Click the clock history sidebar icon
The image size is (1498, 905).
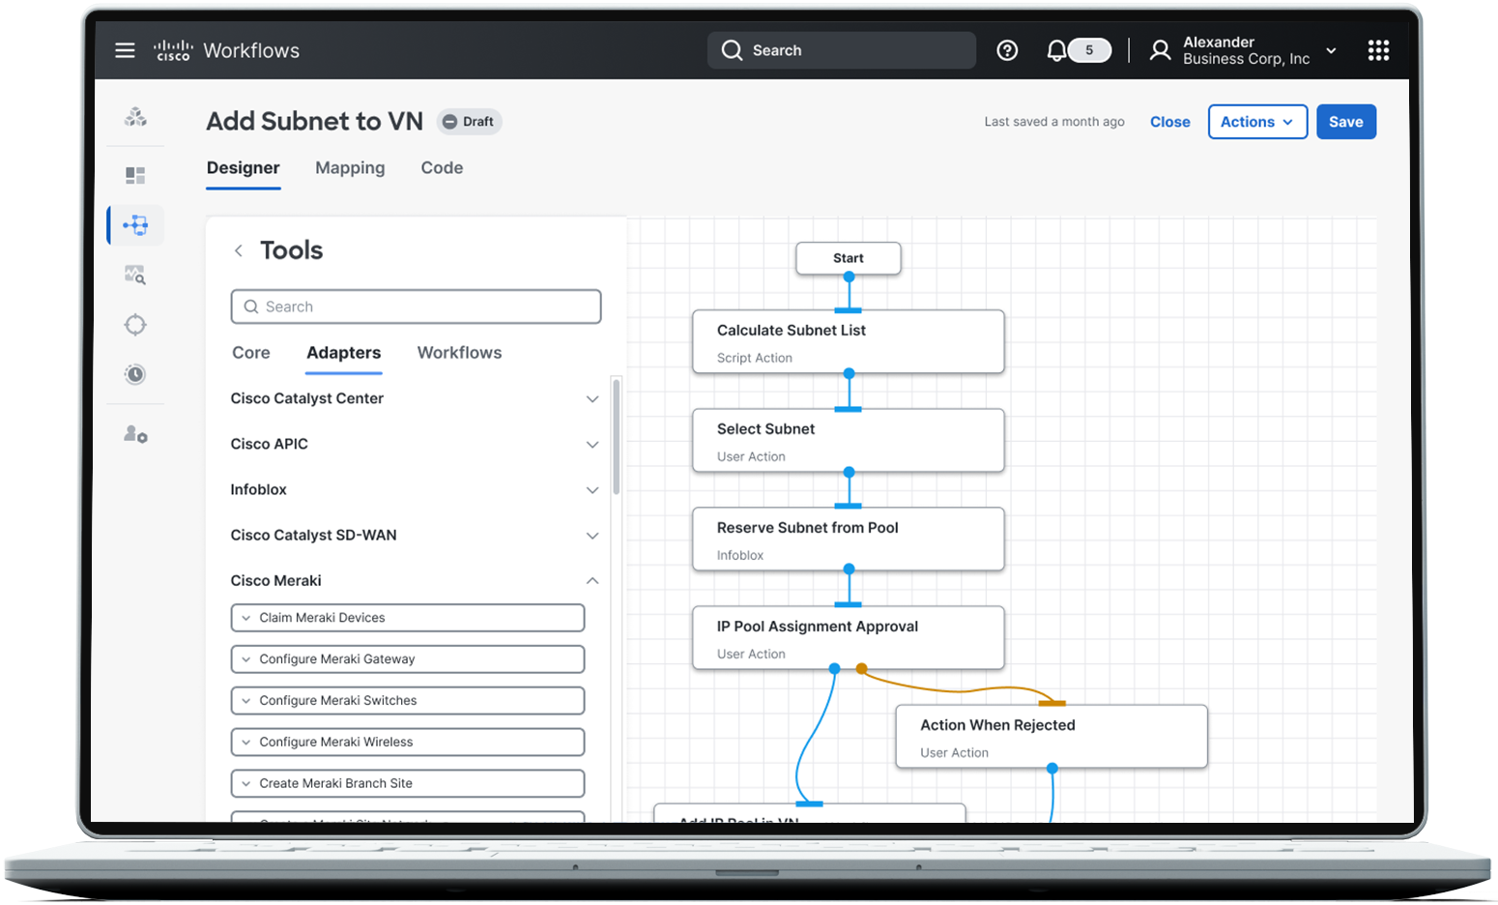point(135,374)
